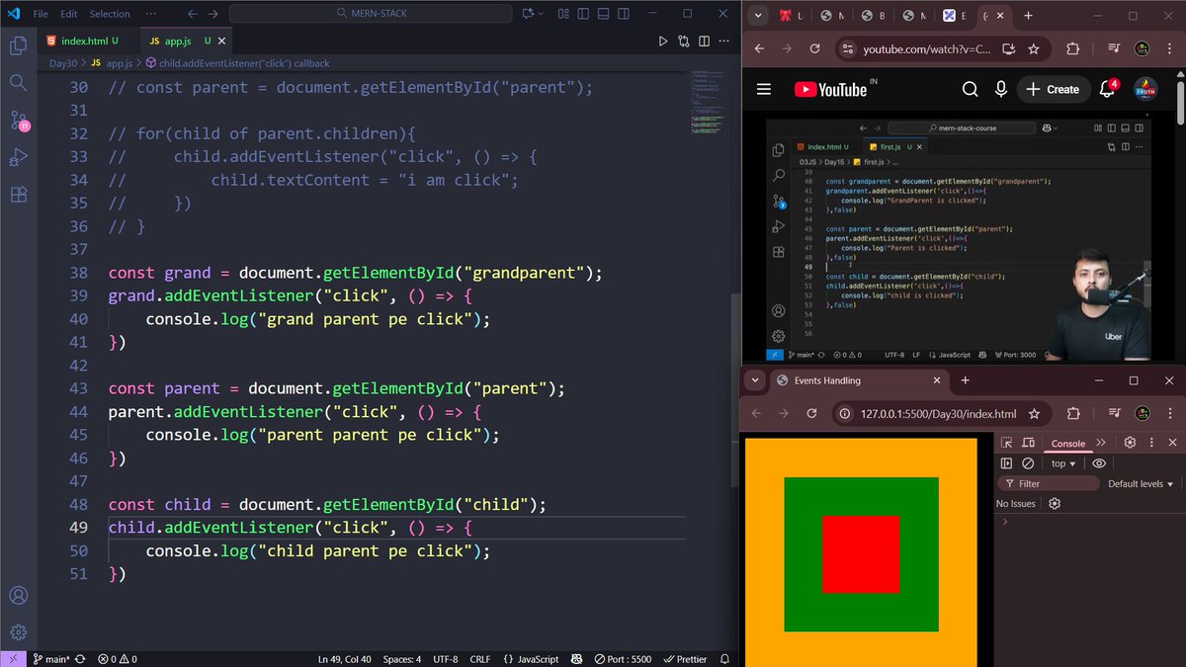The image size is (1186, 667).
Task: Open the Copilot chat icon in title bar
Action: [x=529, y=14]
